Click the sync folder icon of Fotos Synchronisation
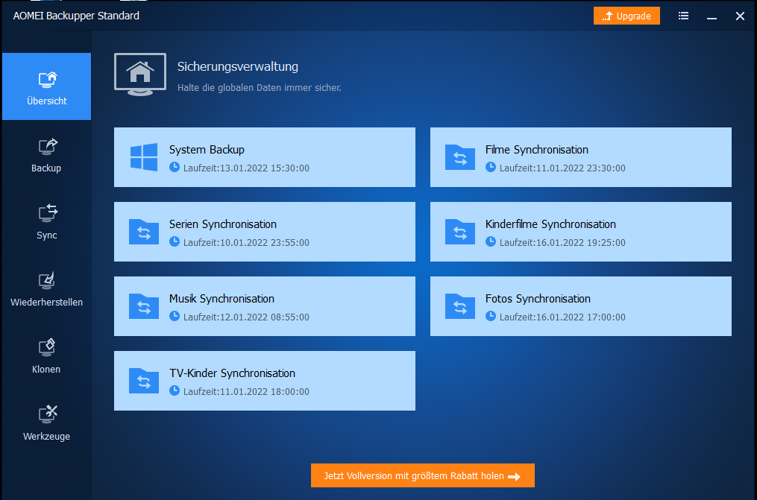 [x=459, y=306]
